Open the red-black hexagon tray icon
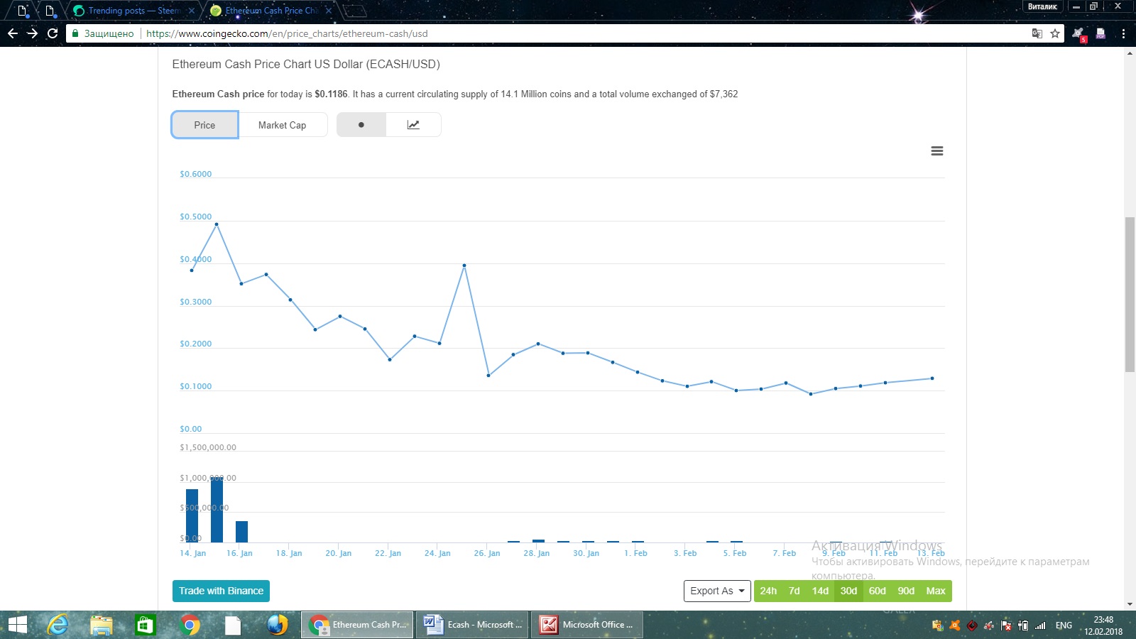The width and height of the screenshot is (1136, 639). [972, 626]
